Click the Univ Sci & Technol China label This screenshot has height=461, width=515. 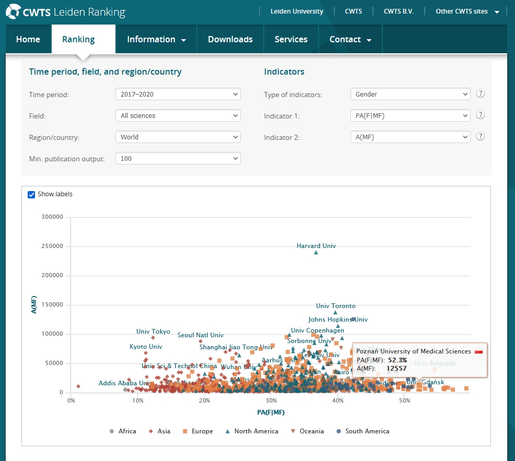(179, 366)
